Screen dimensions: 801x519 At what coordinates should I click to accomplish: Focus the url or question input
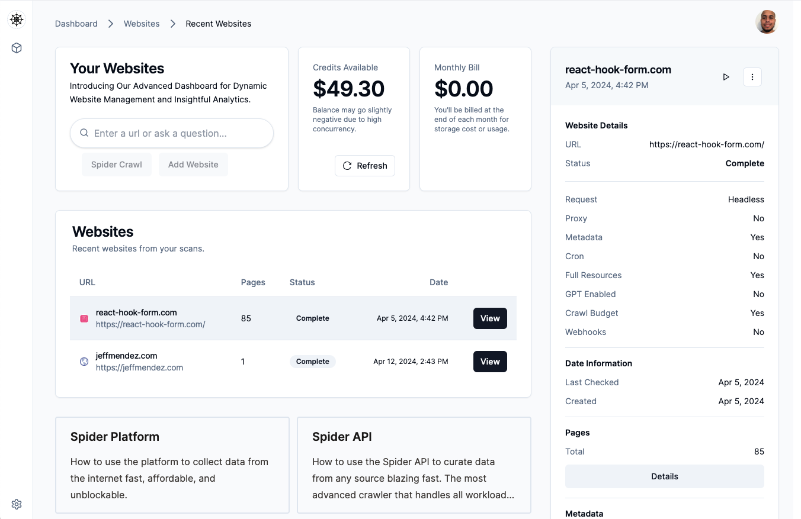tap(178, 133)
